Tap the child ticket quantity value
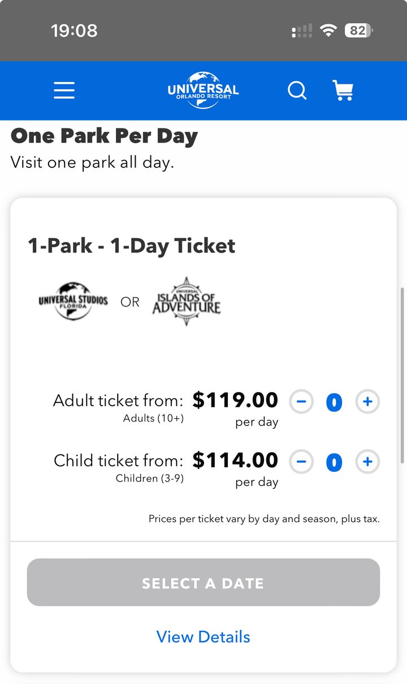The height and width of the screenshot is (684, 407). tap(334, 463)
